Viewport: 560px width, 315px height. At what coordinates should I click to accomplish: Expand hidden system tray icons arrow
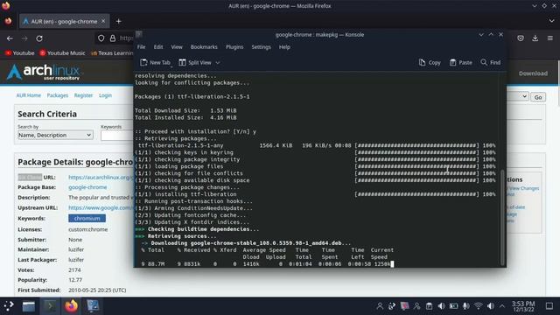[502, 306]
